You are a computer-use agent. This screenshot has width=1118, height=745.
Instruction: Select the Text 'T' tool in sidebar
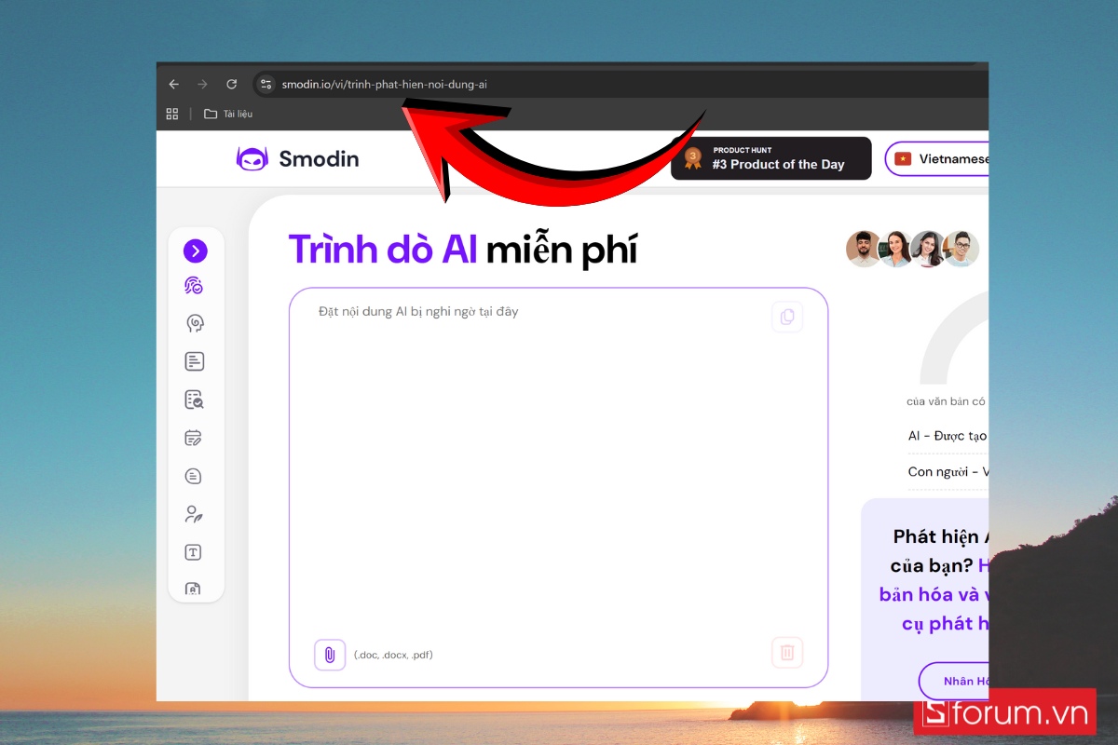tap(195, 551)
